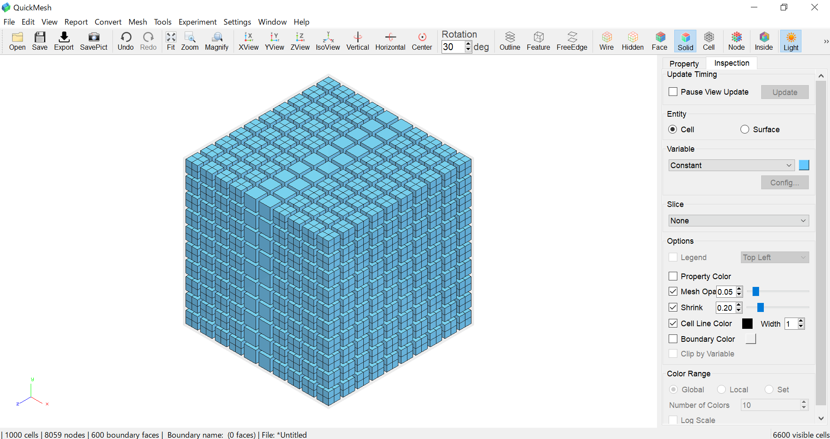This screenshot has height=439, width=830.
Task: Open the Slice None dropdown
Action: (x=739, y=220)
